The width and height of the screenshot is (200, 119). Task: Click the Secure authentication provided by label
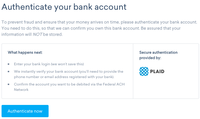click(x=158, y=55)
